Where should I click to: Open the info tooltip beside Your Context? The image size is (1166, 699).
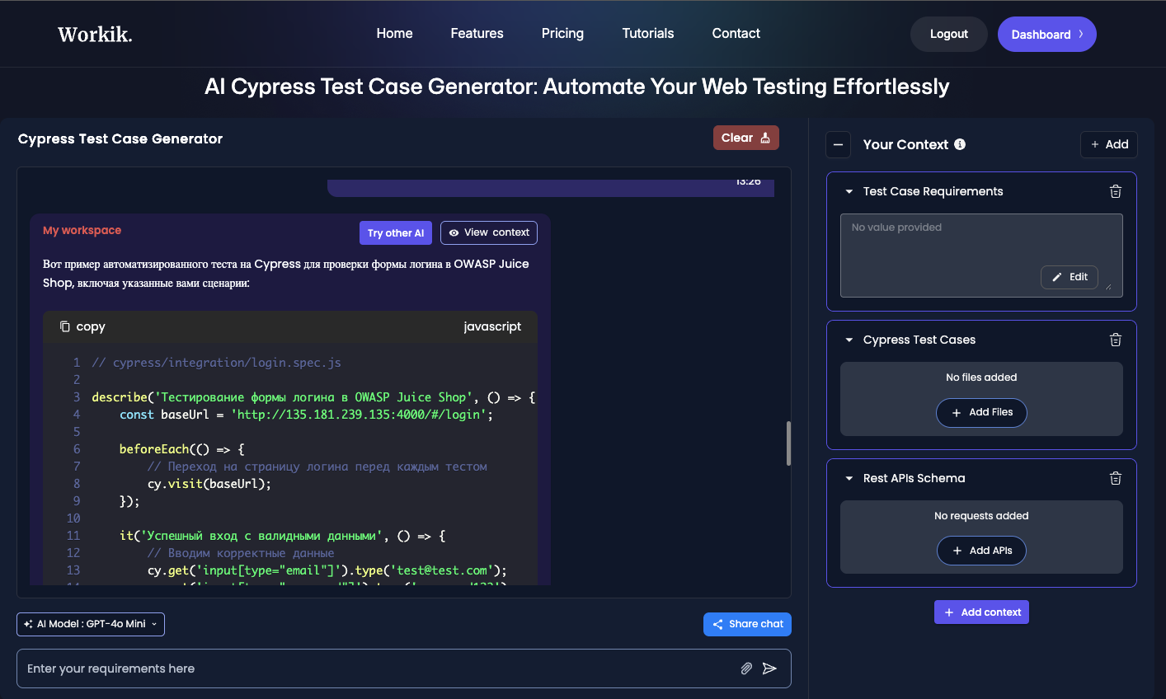(959, 143)
